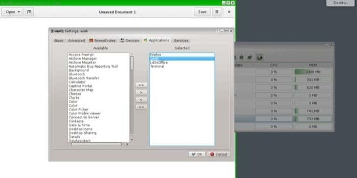Click the new tab icon beside Open
Image resolution: width=357 pixels, height=178 pixels.
tap(30, 12)
